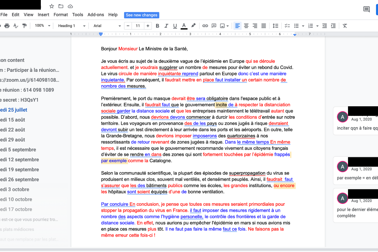Screen dimensions: 378x252
Task: Jump to outline heading 19 septembre
Action: [x=20, y=170]
